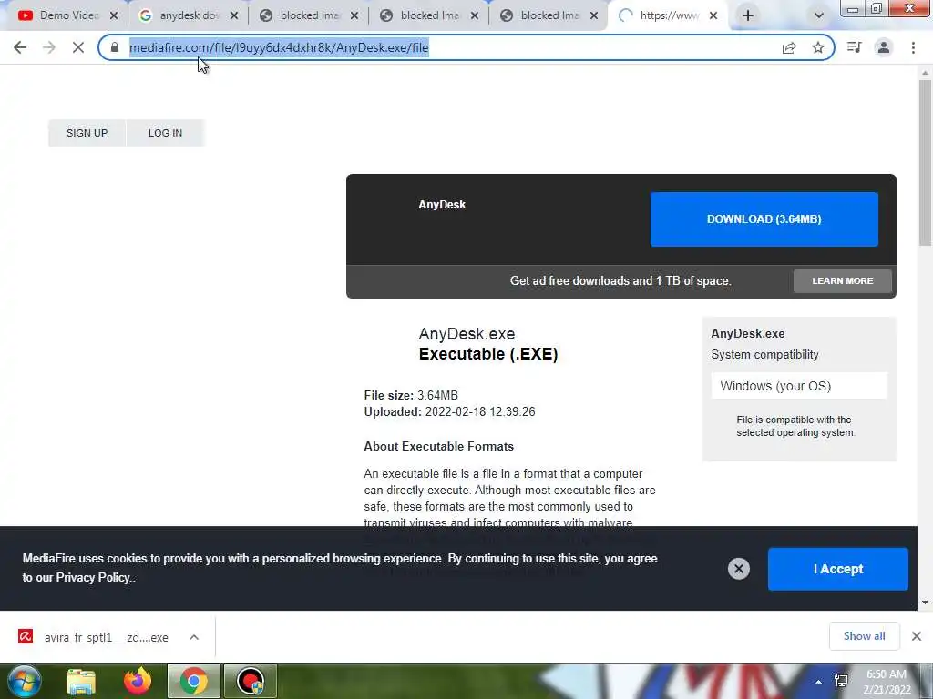Dismiss cookie banner with round X icon

tap(738, 569)
